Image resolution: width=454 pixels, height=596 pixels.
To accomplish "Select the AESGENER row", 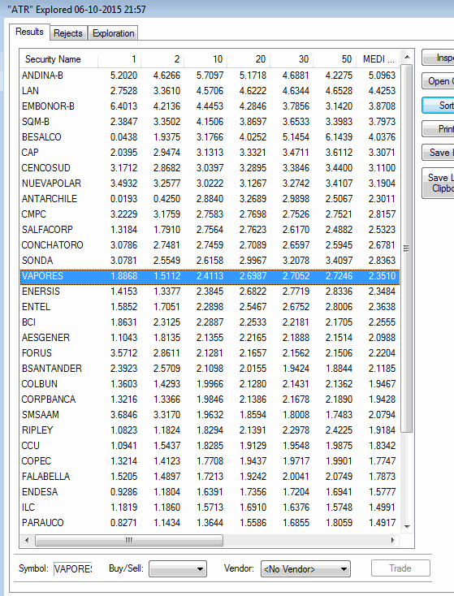I will click(x=210, y=338).
